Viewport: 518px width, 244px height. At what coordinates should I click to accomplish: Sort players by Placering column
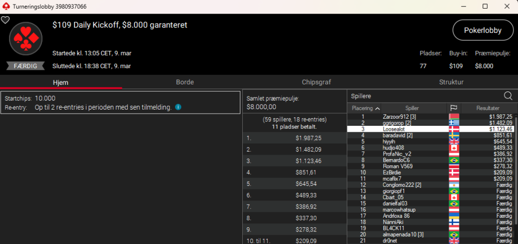[x=365, y=108]
